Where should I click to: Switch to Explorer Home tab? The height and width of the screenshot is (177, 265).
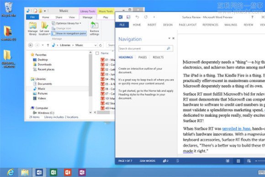pos(46,17)
